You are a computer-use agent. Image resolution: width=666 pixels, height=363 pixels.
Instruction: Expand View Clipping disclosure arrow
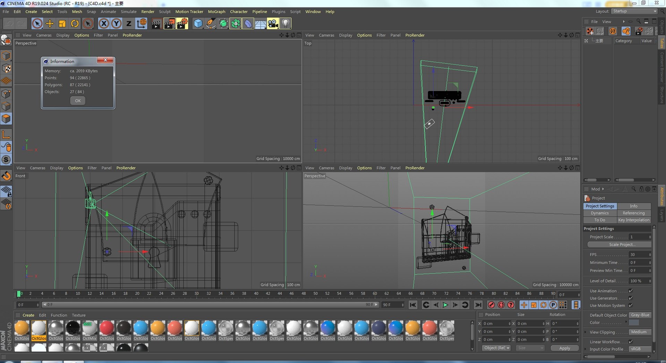[586, 332]
